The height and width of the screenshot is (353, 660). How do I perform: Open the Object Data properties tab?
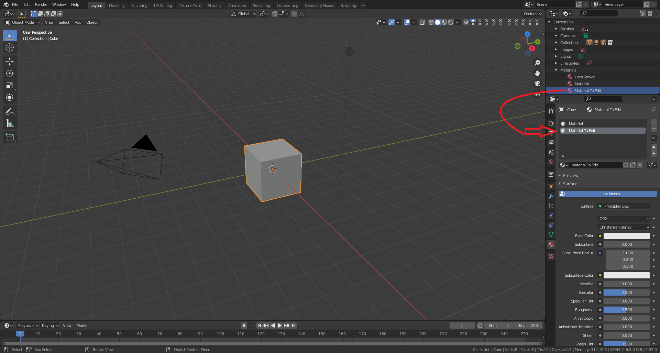[551, 235]
